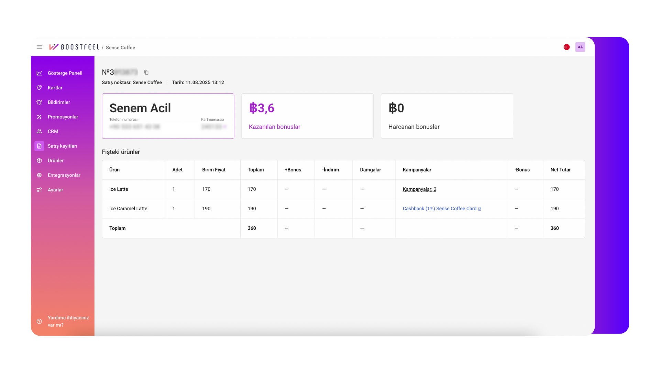
Task: Expand Kampanyalar: 2 for Ice Latte
Action: (419, 189)
